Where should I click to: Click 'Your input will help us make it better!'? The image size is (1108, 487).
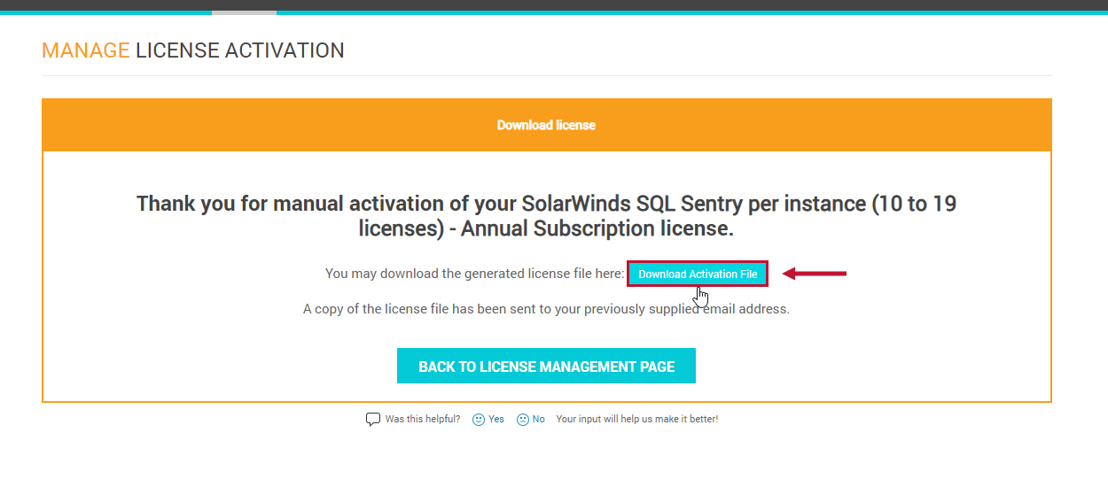[x=637, y=420]
